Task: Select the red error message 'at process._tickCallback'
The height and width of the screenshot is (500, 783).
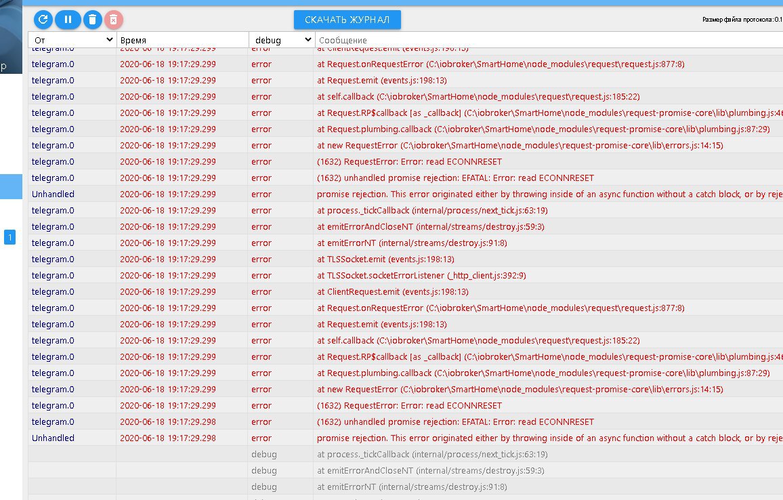Action: (432, 210)
